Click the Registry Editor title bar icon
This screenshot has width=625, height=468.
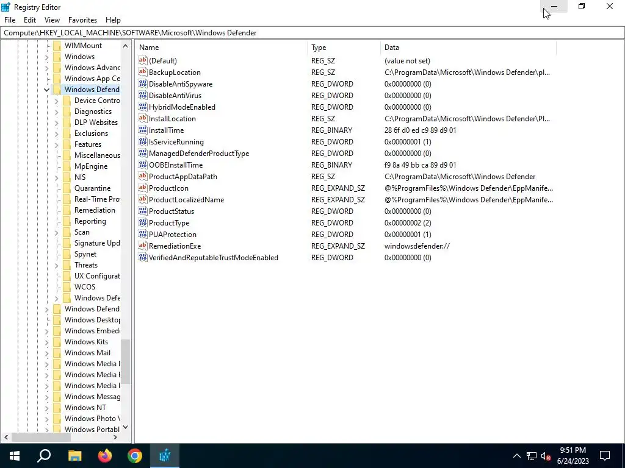point(5,7)
